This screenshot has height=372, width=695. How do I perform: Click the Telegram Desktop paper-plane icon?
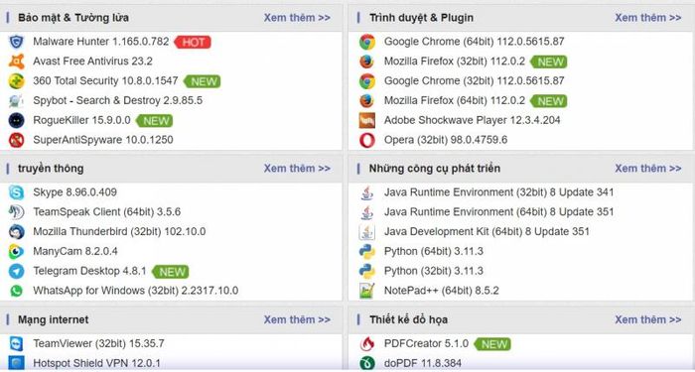pyautogui.click(x=17, y=271)
